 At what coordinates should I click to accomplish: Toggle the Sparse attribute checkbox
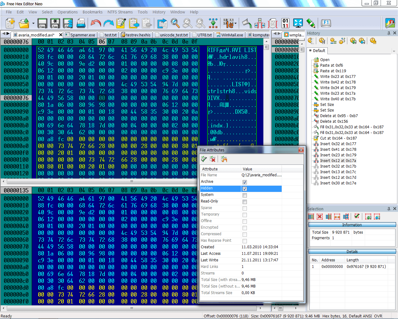[x=245, y=208]
